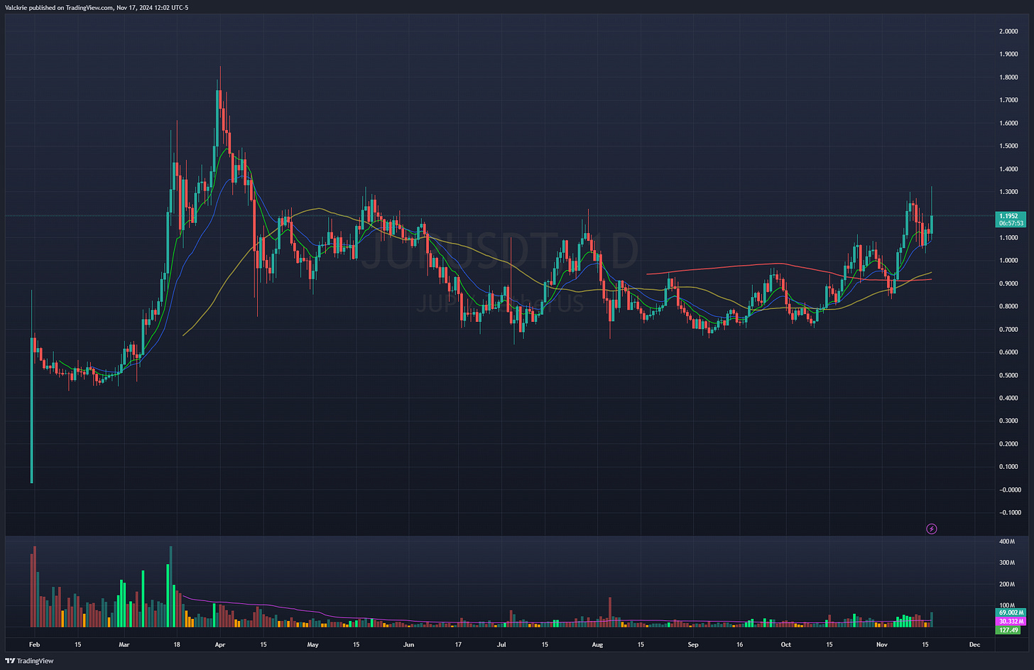The width and height of the screenshot is (1034, 670).
Task: Click the 0.9000 price axis label
Action: 1008,283
